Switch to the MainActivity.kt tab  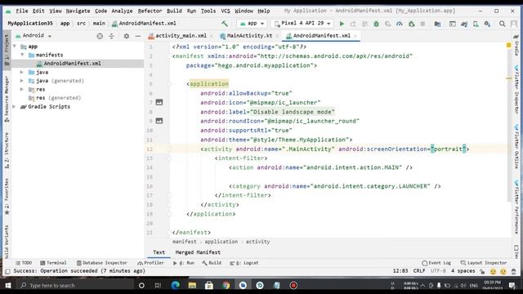point(248,35)
